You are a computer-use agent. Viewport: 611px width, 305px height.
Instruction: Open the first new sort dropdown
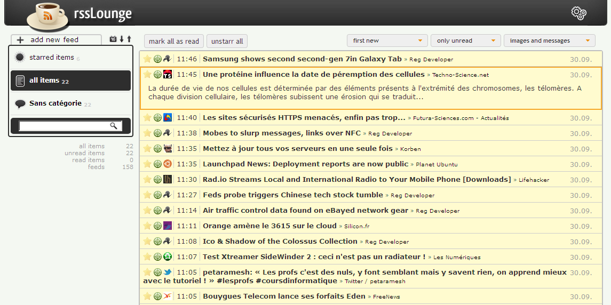[x=387, y=41]
